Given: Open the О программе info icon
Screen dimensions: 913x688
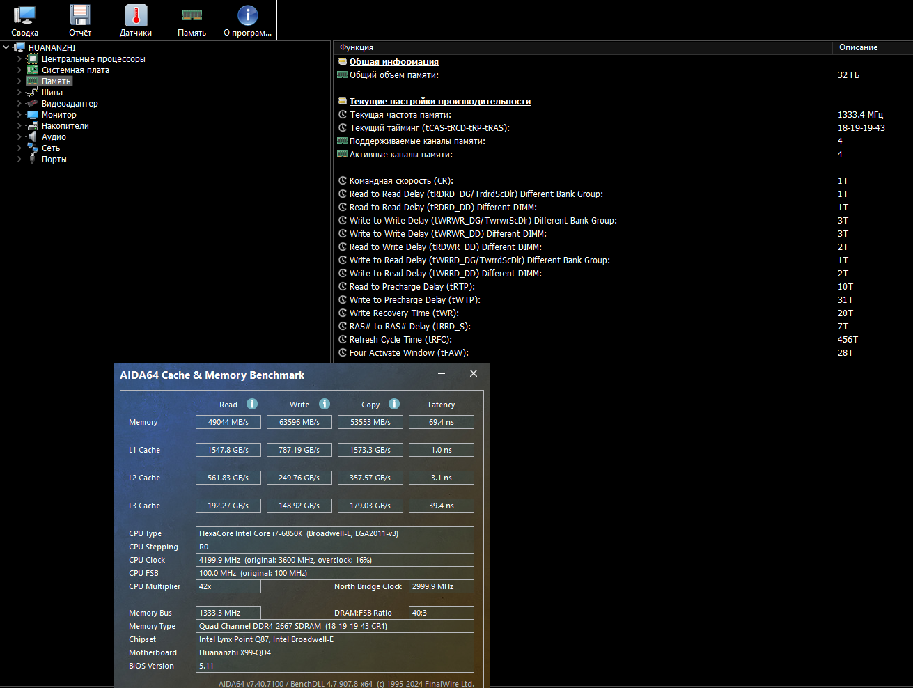Looking at the screenshot, I should coord(247,15).
